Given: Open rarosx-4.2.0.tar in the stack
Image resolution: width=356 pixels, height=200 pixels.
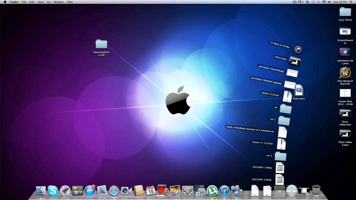Looking at the screenshot, I should click(288, 97).
